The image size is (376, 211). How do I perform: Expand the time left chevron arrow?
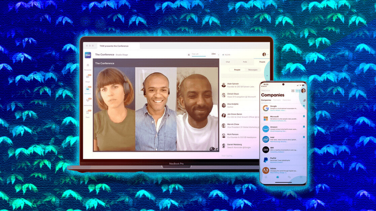tap(218, 54)
